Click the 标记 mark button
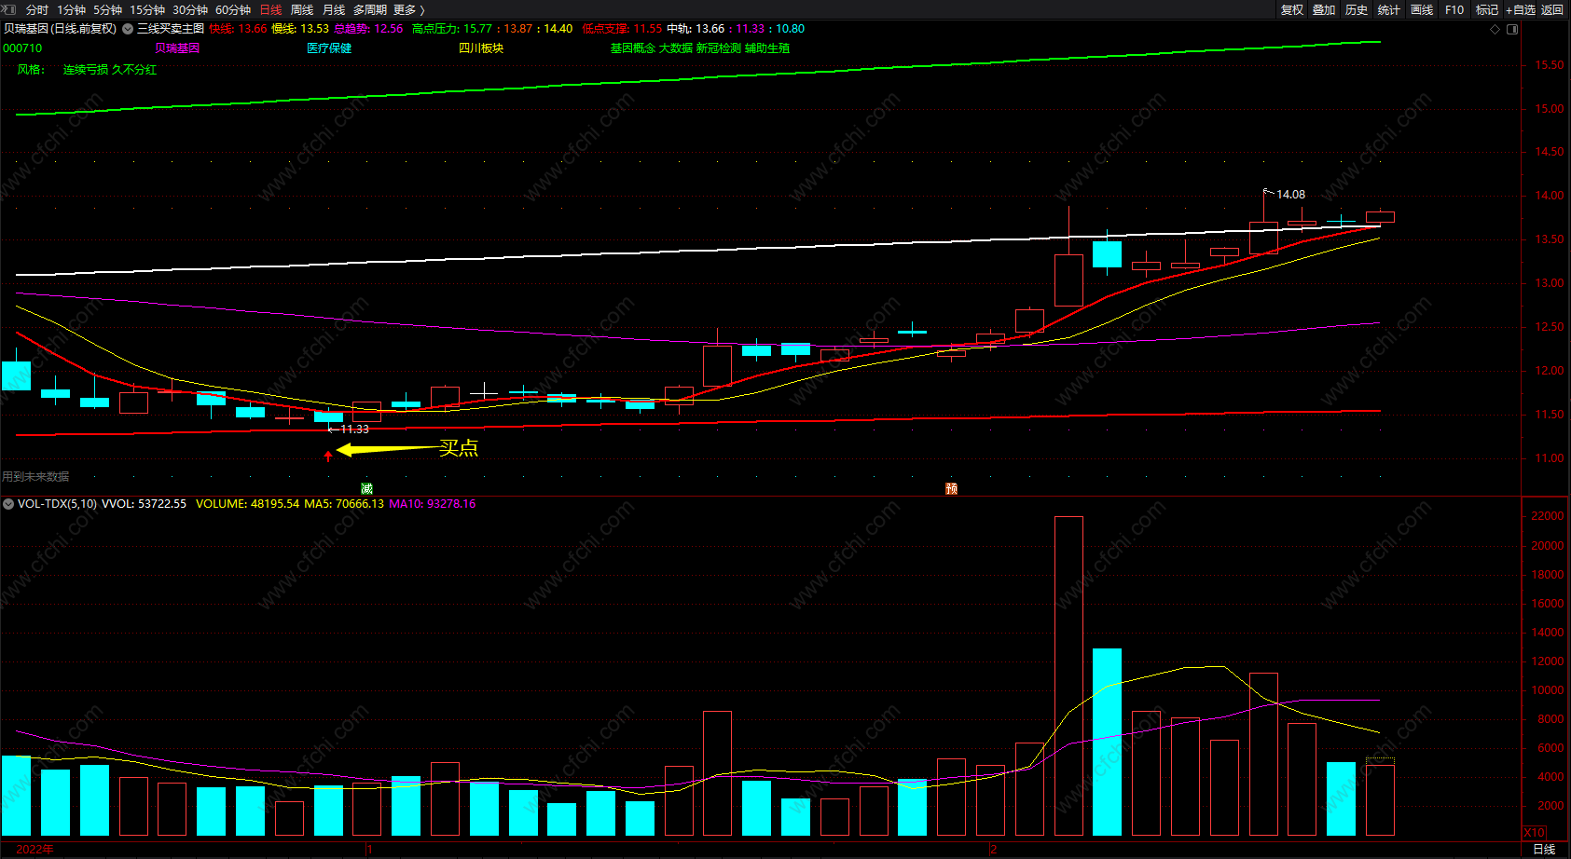Screen dimensions: 1571x859 coord(1487,9)
